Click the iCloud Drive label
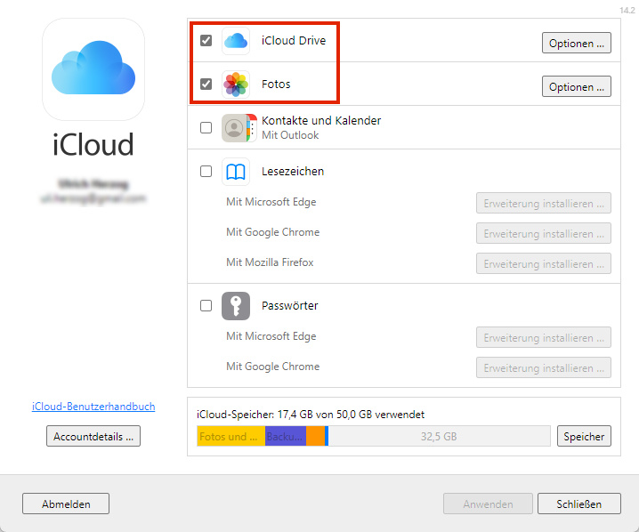639x532 pixels. pyautogui.click(x=294, y=41)
